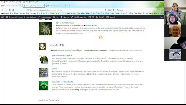
Task: Open a new browser tab
Action: [x=69, y=6]
